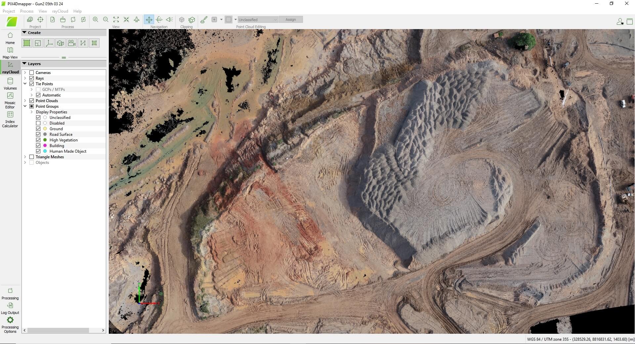This screenshot has height=344, width=635.
Task: Open the rayCloud menu
Action: pyautogui.click(x=60, y=11)
